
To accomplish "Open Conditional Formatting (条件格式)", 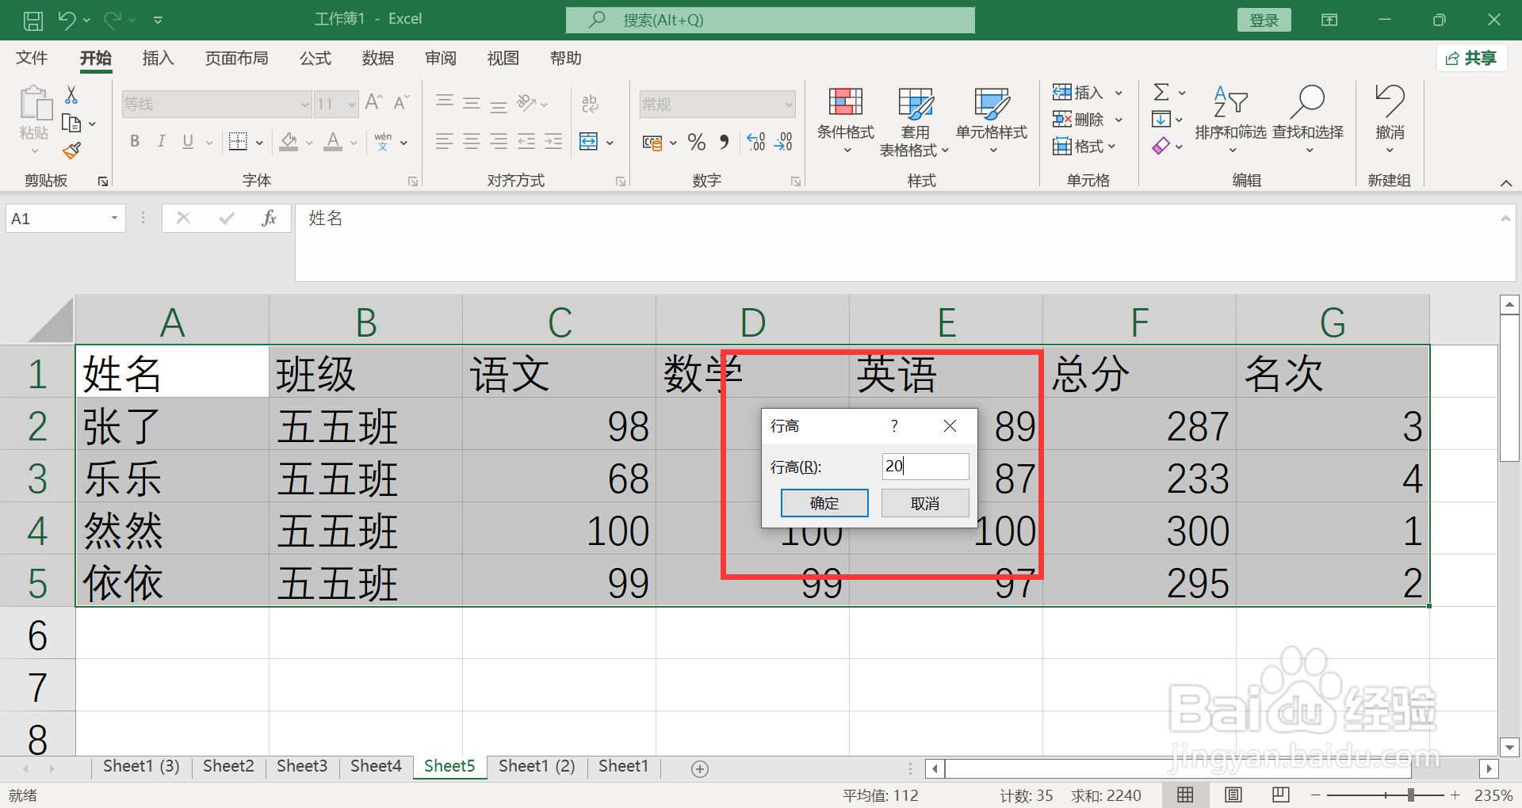I will pos(846,120).
